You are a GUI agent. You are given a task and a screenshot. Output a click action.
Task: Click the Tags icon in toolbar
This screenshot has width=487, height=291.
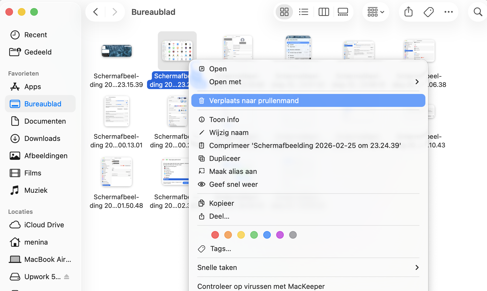coord(429,12)
